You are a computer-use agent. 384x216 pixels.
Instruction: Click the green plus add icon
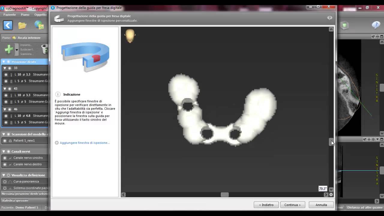[9, 49]
